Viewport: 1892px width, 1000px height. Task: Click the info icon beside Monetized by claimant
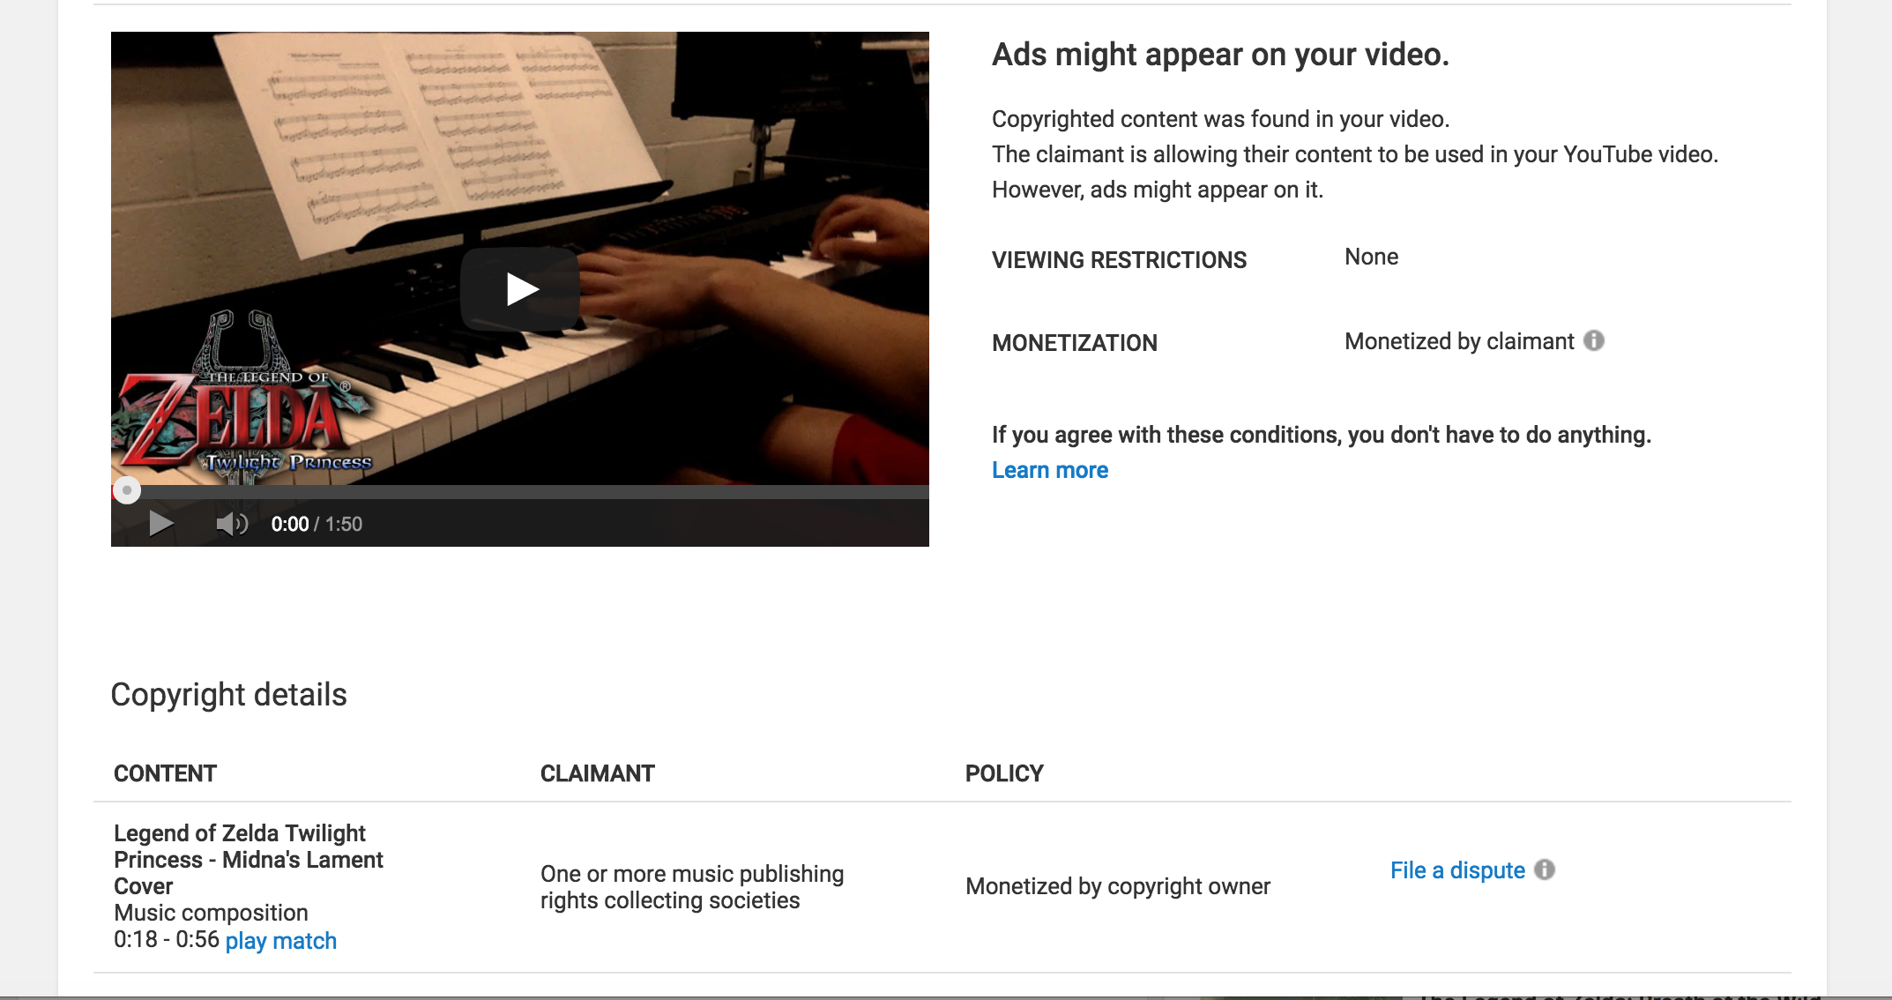pos(1594,340)
